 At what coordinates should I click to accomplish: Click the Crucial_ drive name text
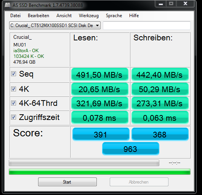coord(22,37)
